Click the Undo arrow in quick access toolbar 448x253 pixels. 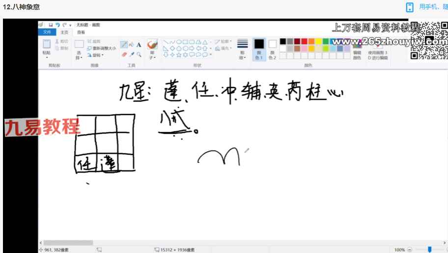click(x=57, y=25)
